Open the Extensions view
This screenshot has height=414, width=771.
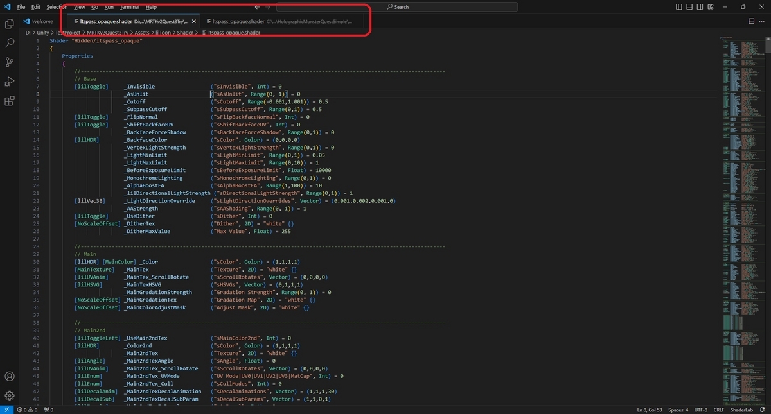[10, 101]
